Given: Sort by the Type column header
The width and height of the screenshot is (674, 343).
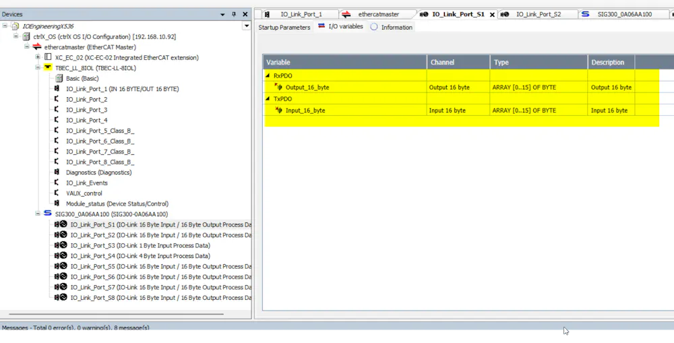Looking at the screenshot, I should pos(539,62).
